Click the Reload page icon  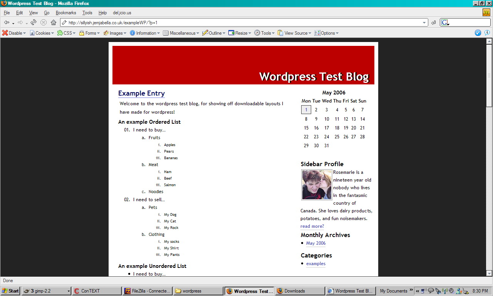coord(34,22)
